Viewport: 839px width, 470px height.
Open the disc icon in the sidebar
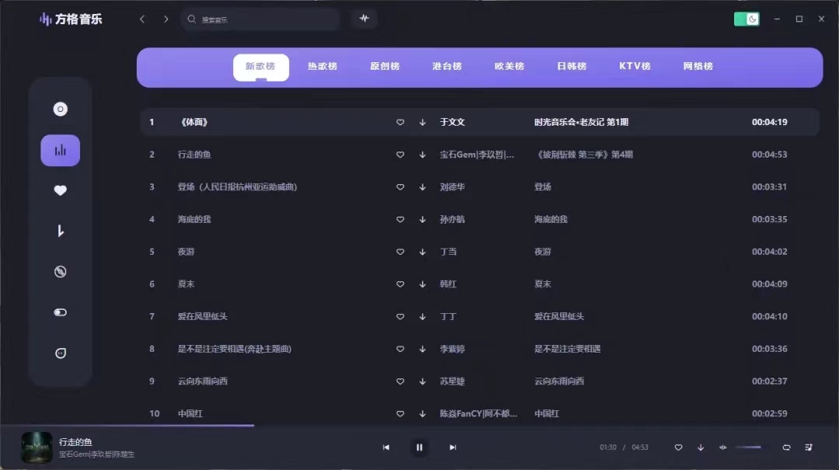(x=61, y=110)
